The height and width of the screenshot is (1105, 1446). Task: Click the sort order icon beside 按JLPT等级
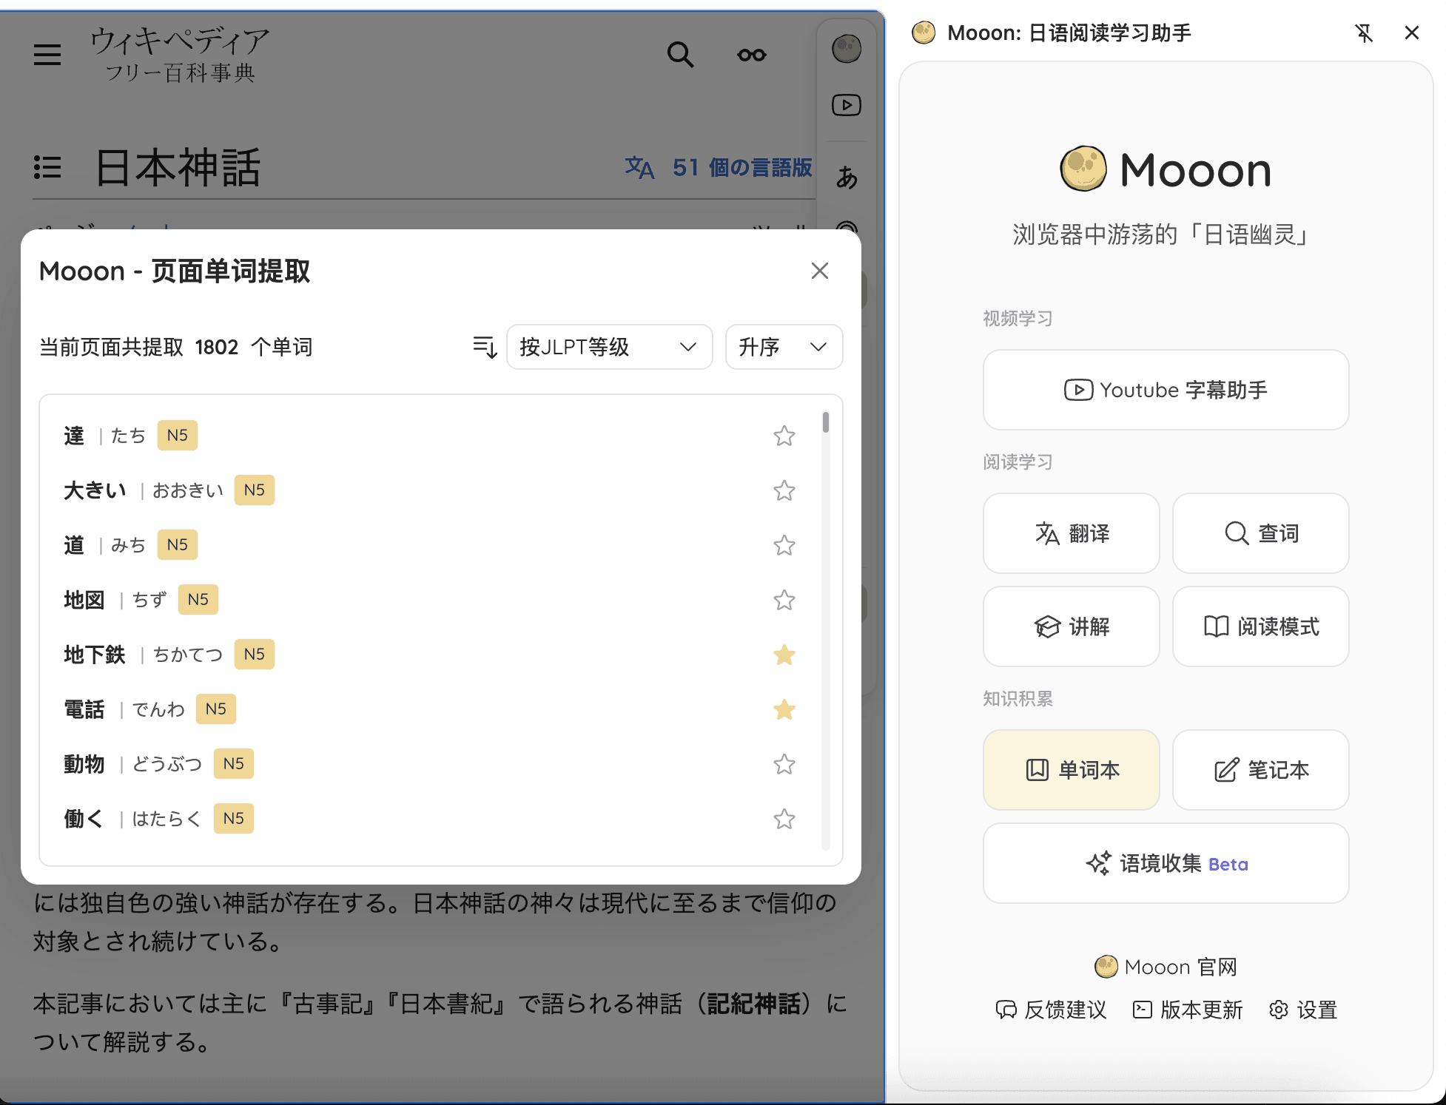click(485, 347)
